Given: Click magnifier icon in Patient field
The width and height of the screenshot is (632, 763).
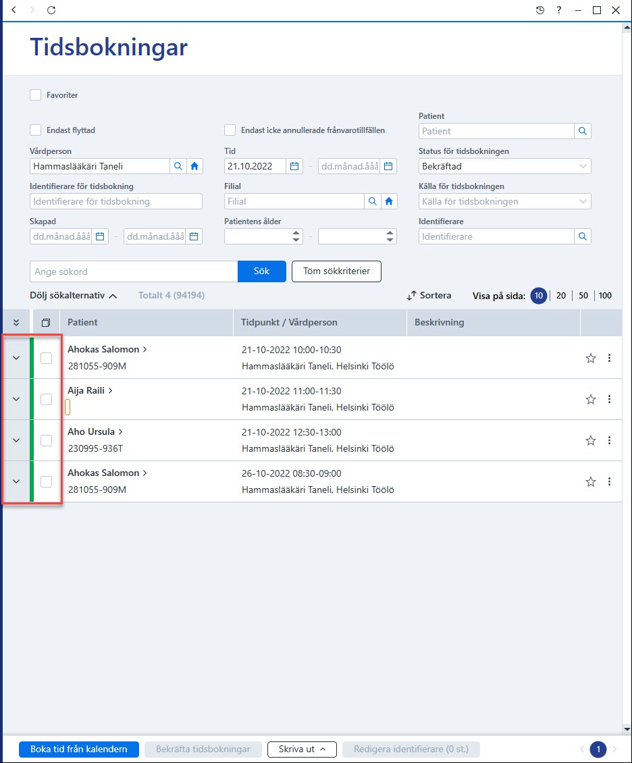Looking at the screenshot, I should click(583, 131).
